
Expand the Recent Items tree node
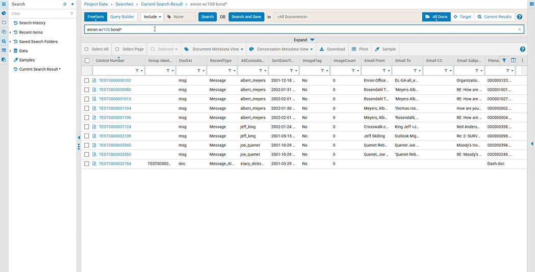pyautogui.click(x=10, y=33)
